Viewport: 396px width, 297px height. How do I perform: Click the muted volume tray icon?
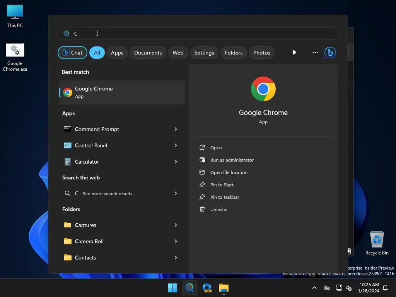coord(349,288)
